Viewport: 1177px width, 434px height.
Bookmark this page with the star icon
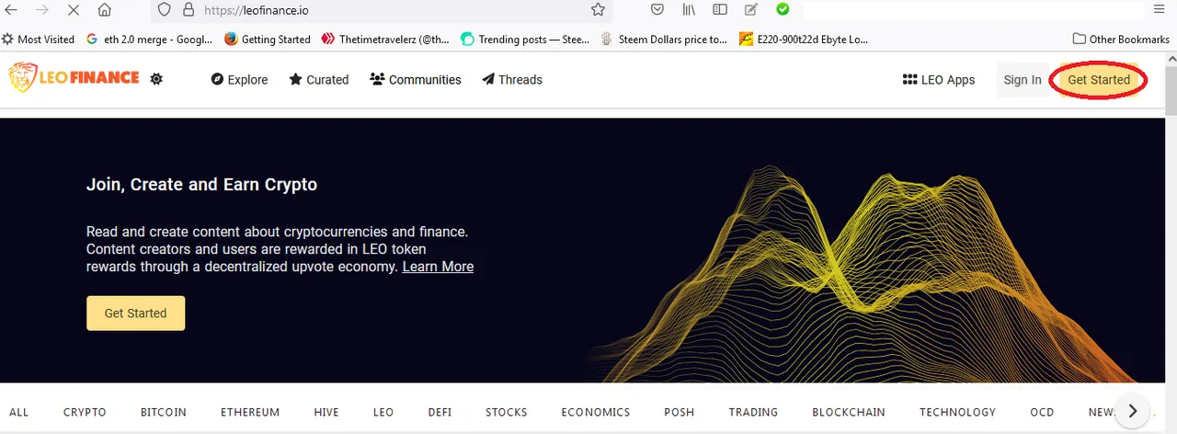pos(598,10)
